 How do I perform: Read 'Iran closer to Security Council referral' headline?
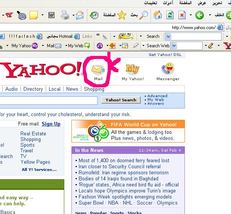119,167
